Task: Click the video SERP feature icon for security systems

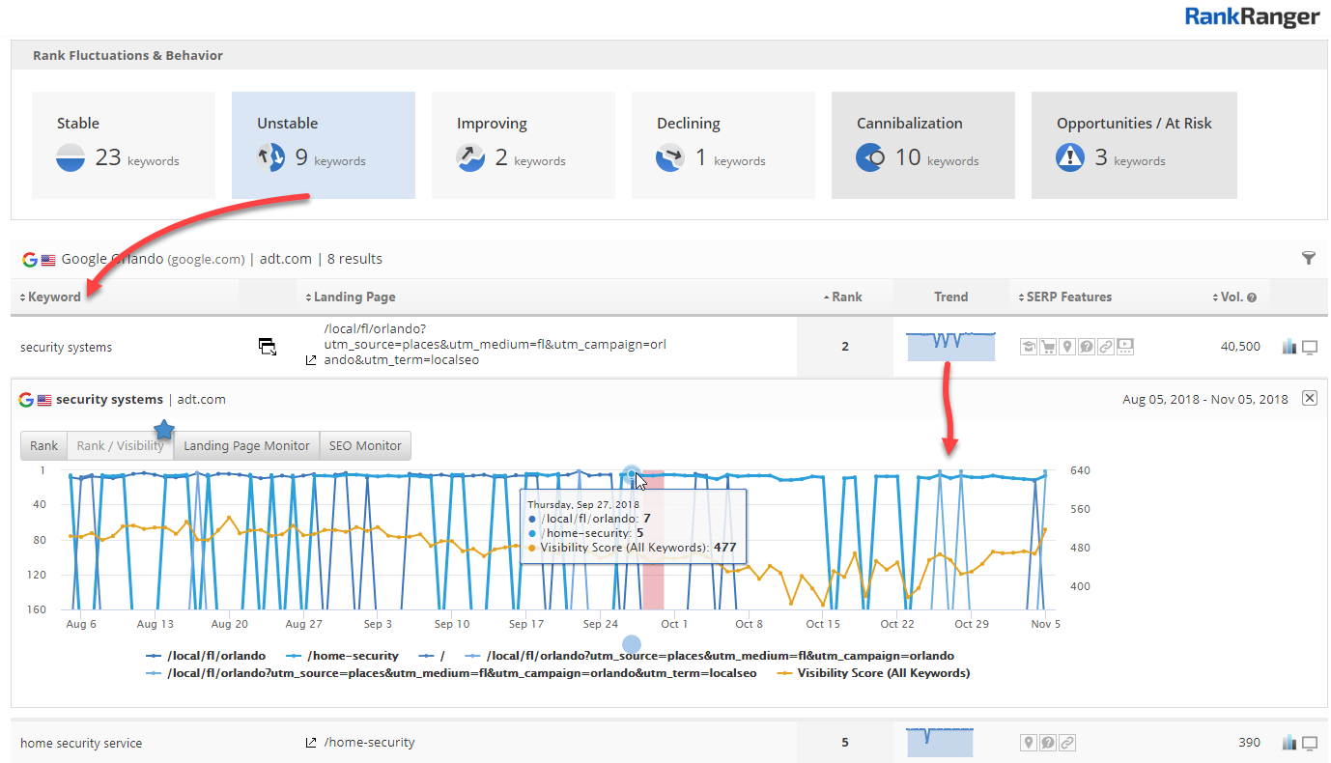Action: click(1125, 347)
